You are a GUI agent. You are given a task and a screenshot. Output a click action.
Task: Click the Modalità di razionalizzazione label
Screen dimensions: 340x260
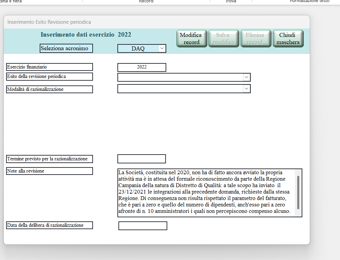[x=50, y=89]
